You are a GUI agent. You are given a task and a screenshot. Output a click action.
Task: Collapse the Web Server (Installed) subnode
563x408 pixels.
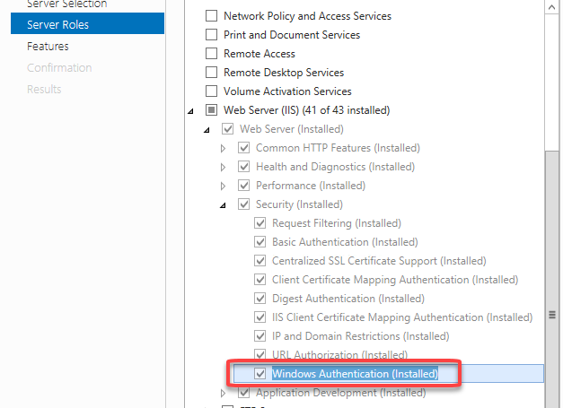point(207,130)
